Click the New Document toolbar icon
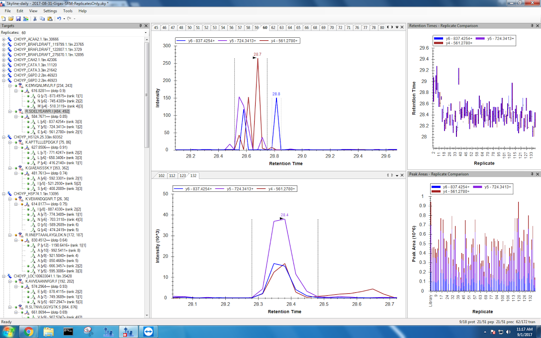 click(4, 18)
